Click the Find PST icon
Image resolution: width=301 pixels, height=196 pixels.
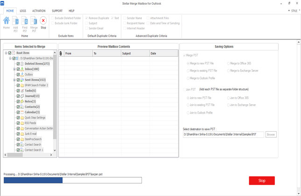click(x=25, y=20)
